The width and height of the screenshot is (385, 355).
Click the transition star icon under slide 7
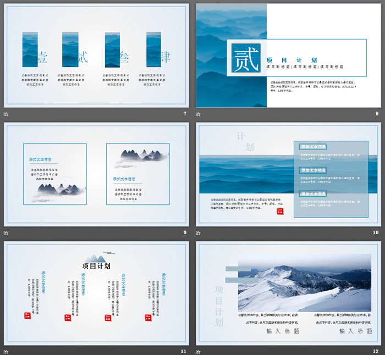6,114
